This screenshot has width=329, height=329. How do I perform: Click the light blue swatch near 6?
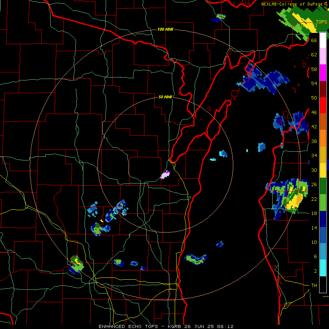pyautogui.click(x=323, y=252)
